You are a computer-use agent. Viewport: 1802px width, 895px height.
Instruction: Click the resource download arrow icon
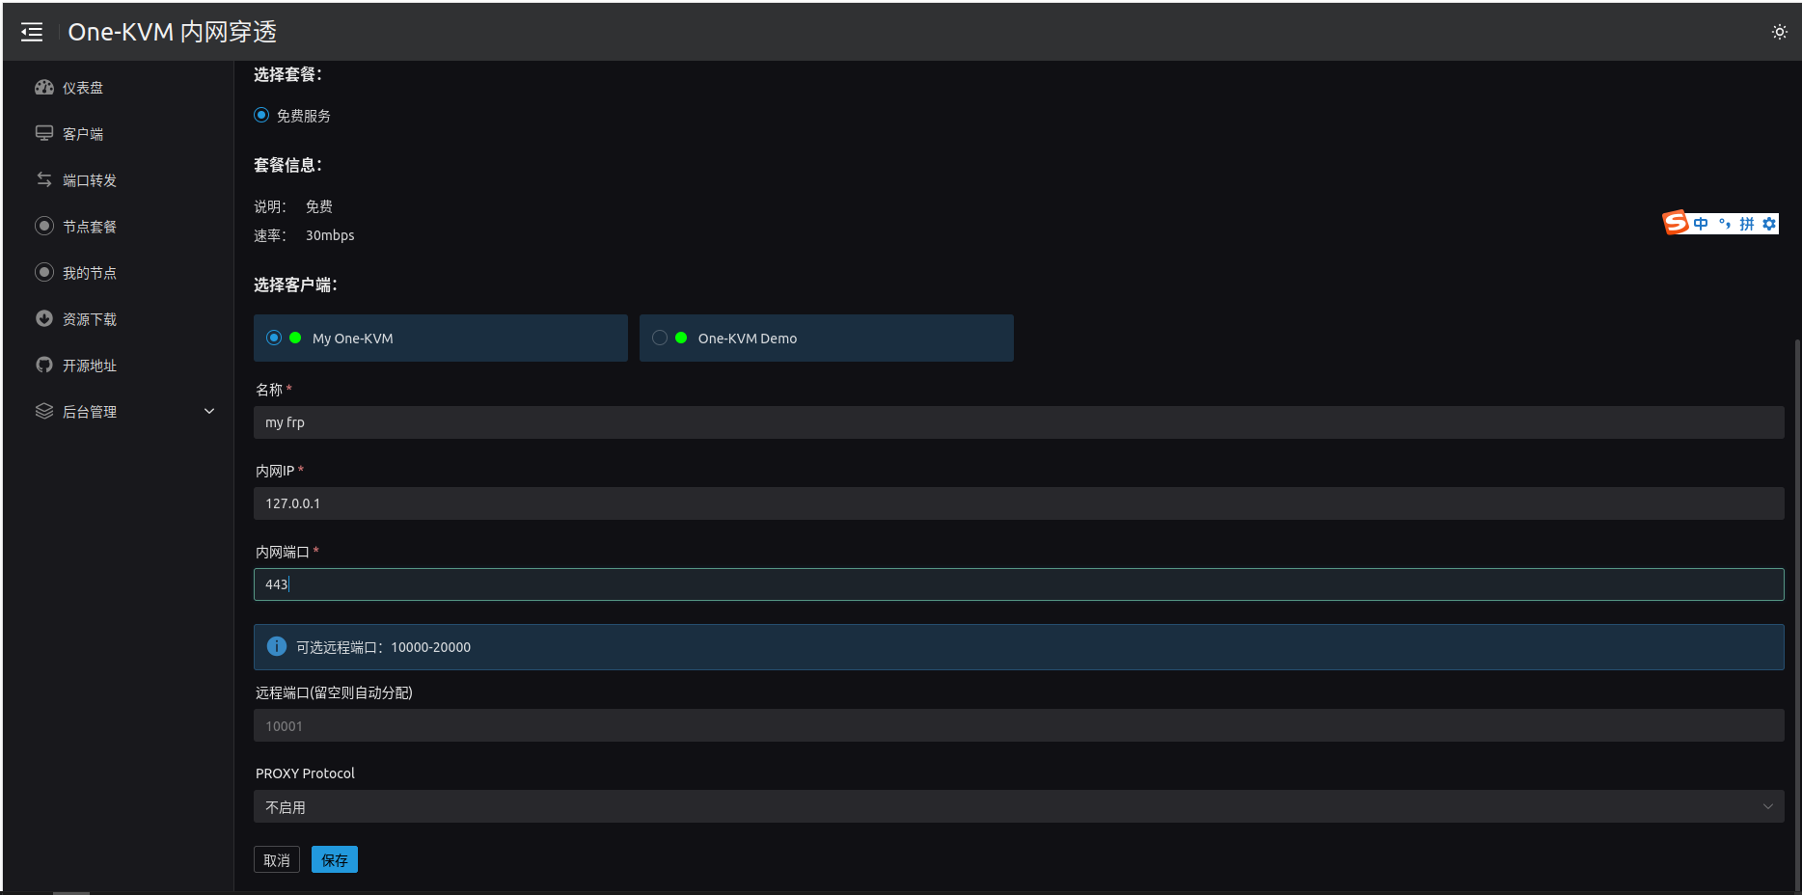point(44,319)
